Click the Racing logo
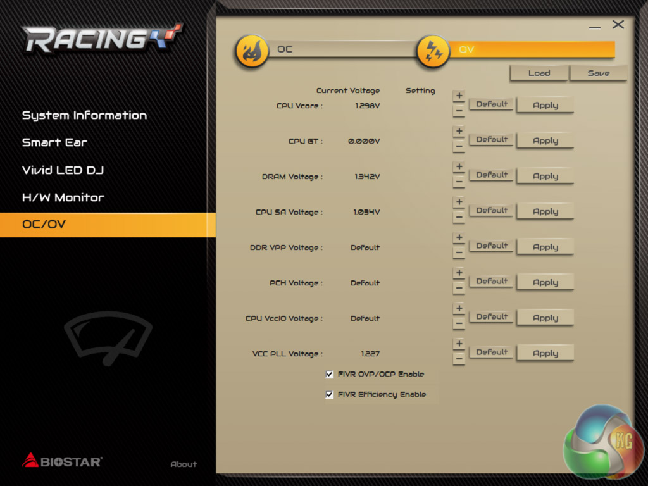Image resolution: width=648 pixels, height=486 pixels. pos(102,39)
